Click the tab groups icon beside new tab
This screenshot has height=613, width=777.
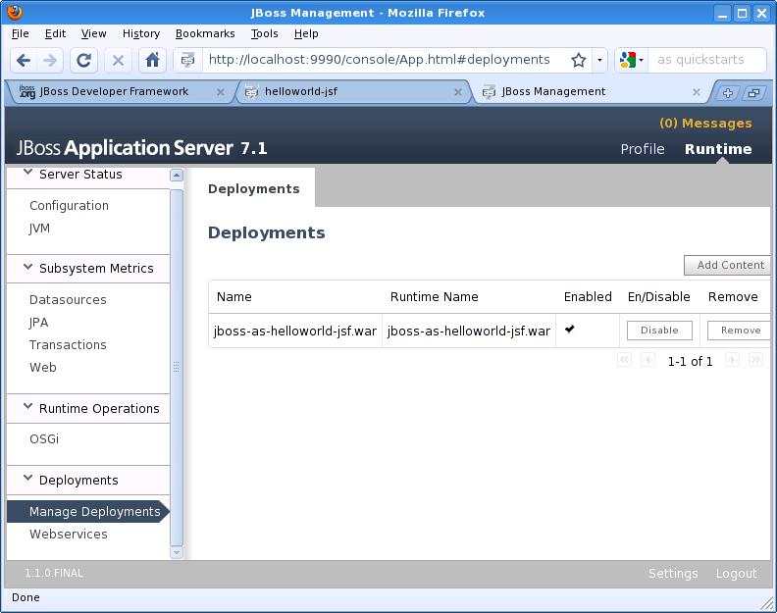(x=753, y=92)
